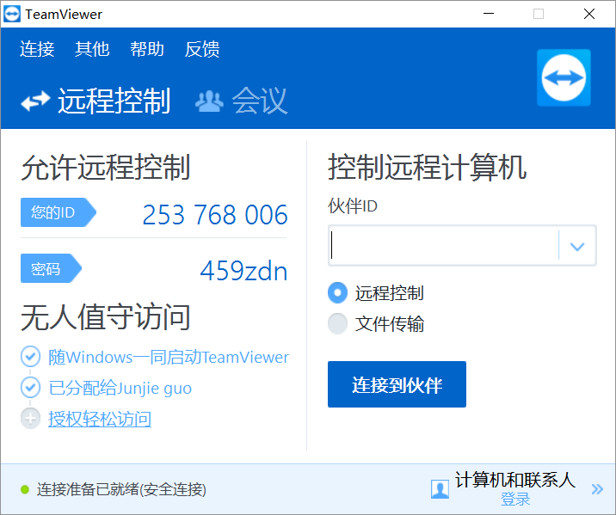Open the 伙伴ID dropdown arrow

click(x=577, y=246)
